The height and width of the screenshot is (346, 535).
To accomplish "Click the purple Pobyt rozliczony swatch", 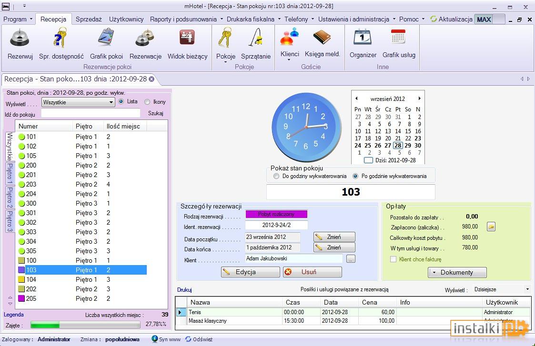I will coord(276,214).
